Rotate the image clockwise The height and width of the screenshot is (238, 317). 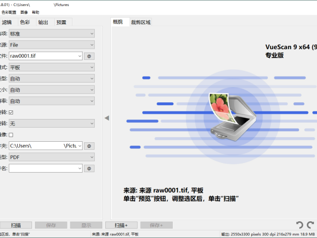click(310, 225)
